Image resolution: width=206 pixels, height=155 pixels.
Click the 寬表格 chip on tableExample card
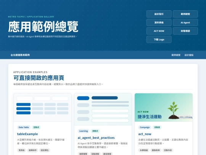click(x=21, y=150)
